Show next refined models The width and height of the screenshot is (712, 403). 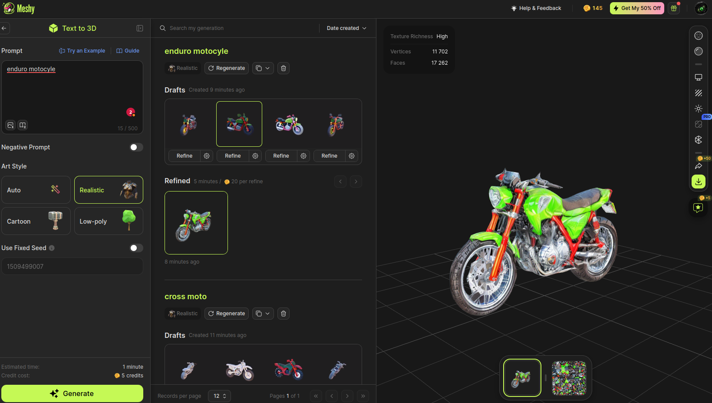pyautogui.click(x=356, y=182)
